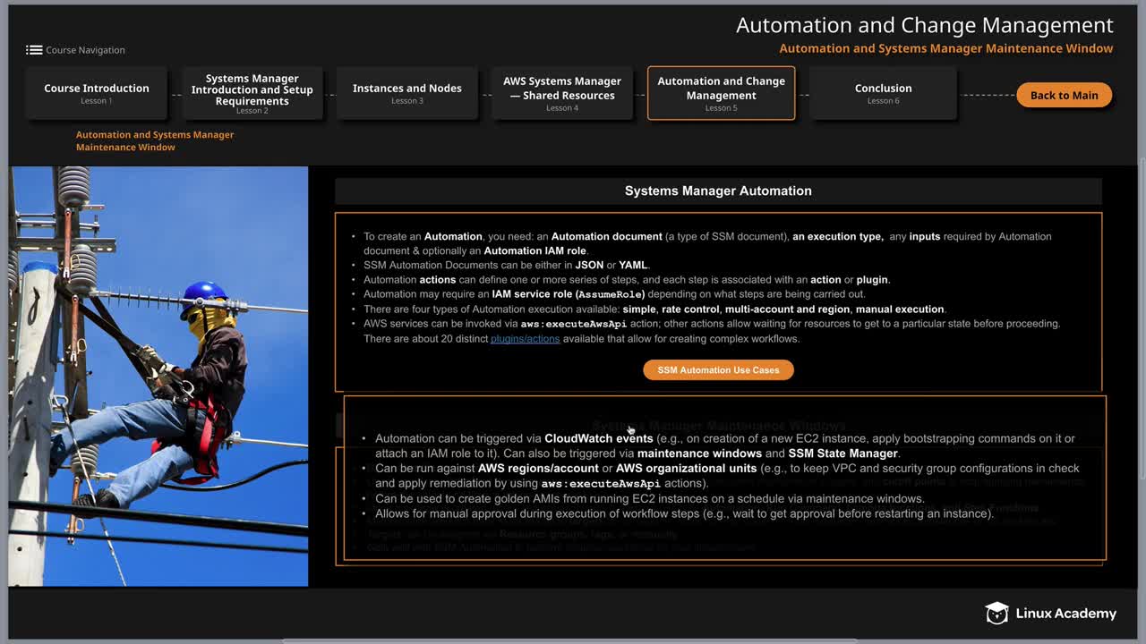Click the bullet about JSON or YAML documents
Viewport: 1146px width, 644px height.
506,265
